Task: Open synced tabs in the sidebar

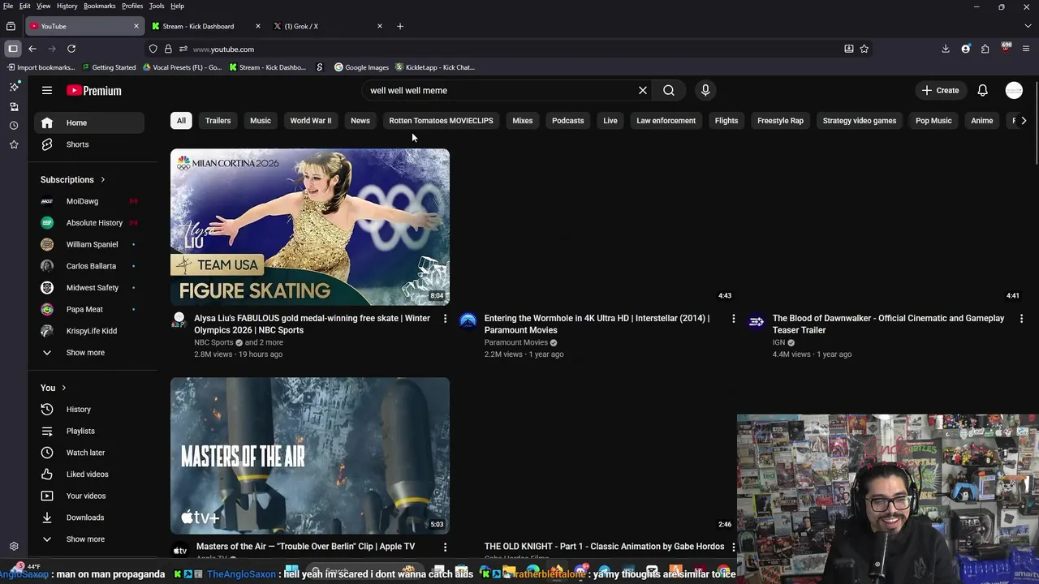Action: pos(14,106)
